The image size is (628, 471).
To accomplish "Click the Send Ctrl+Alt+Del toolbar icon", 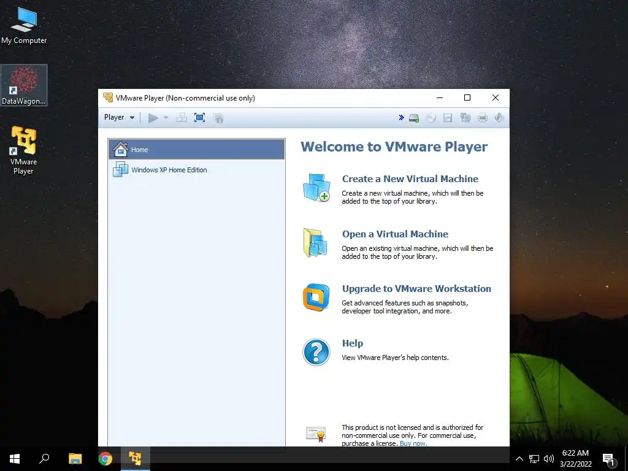I will [x=182, y=118].
